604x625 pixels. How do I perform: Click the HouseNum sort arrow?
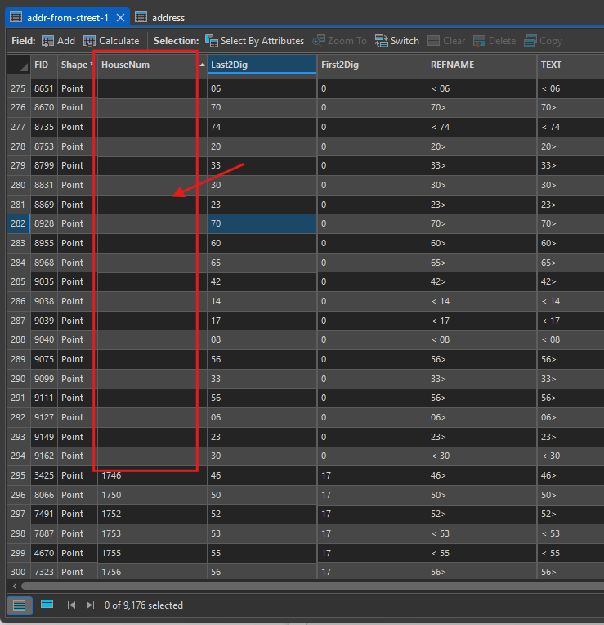click(202, 65)
